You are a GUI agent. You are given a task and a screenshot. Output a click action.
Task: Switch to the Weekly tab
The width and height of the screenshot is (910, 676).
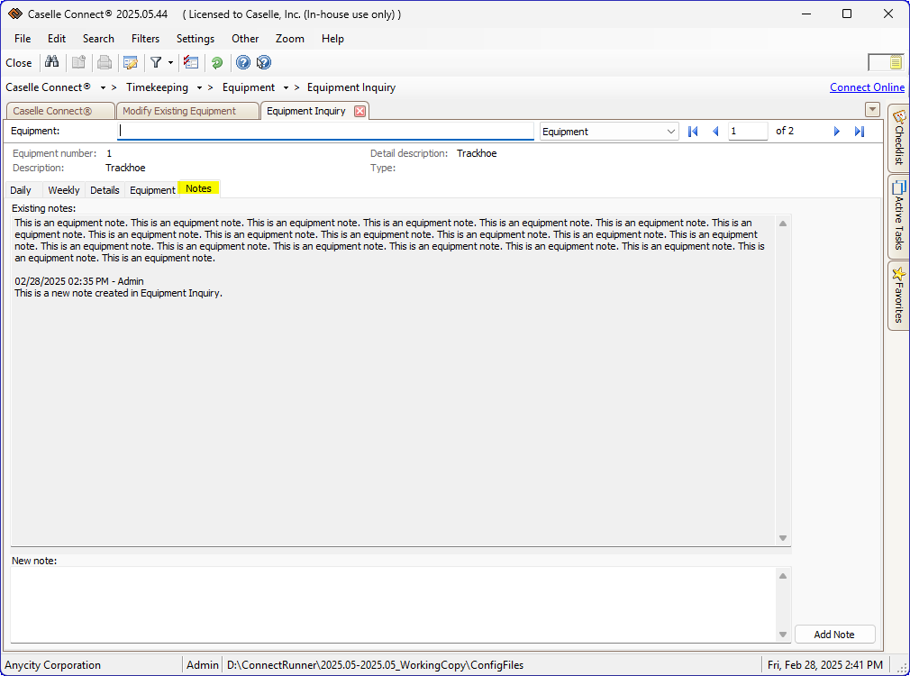click(x=63, y=190)
